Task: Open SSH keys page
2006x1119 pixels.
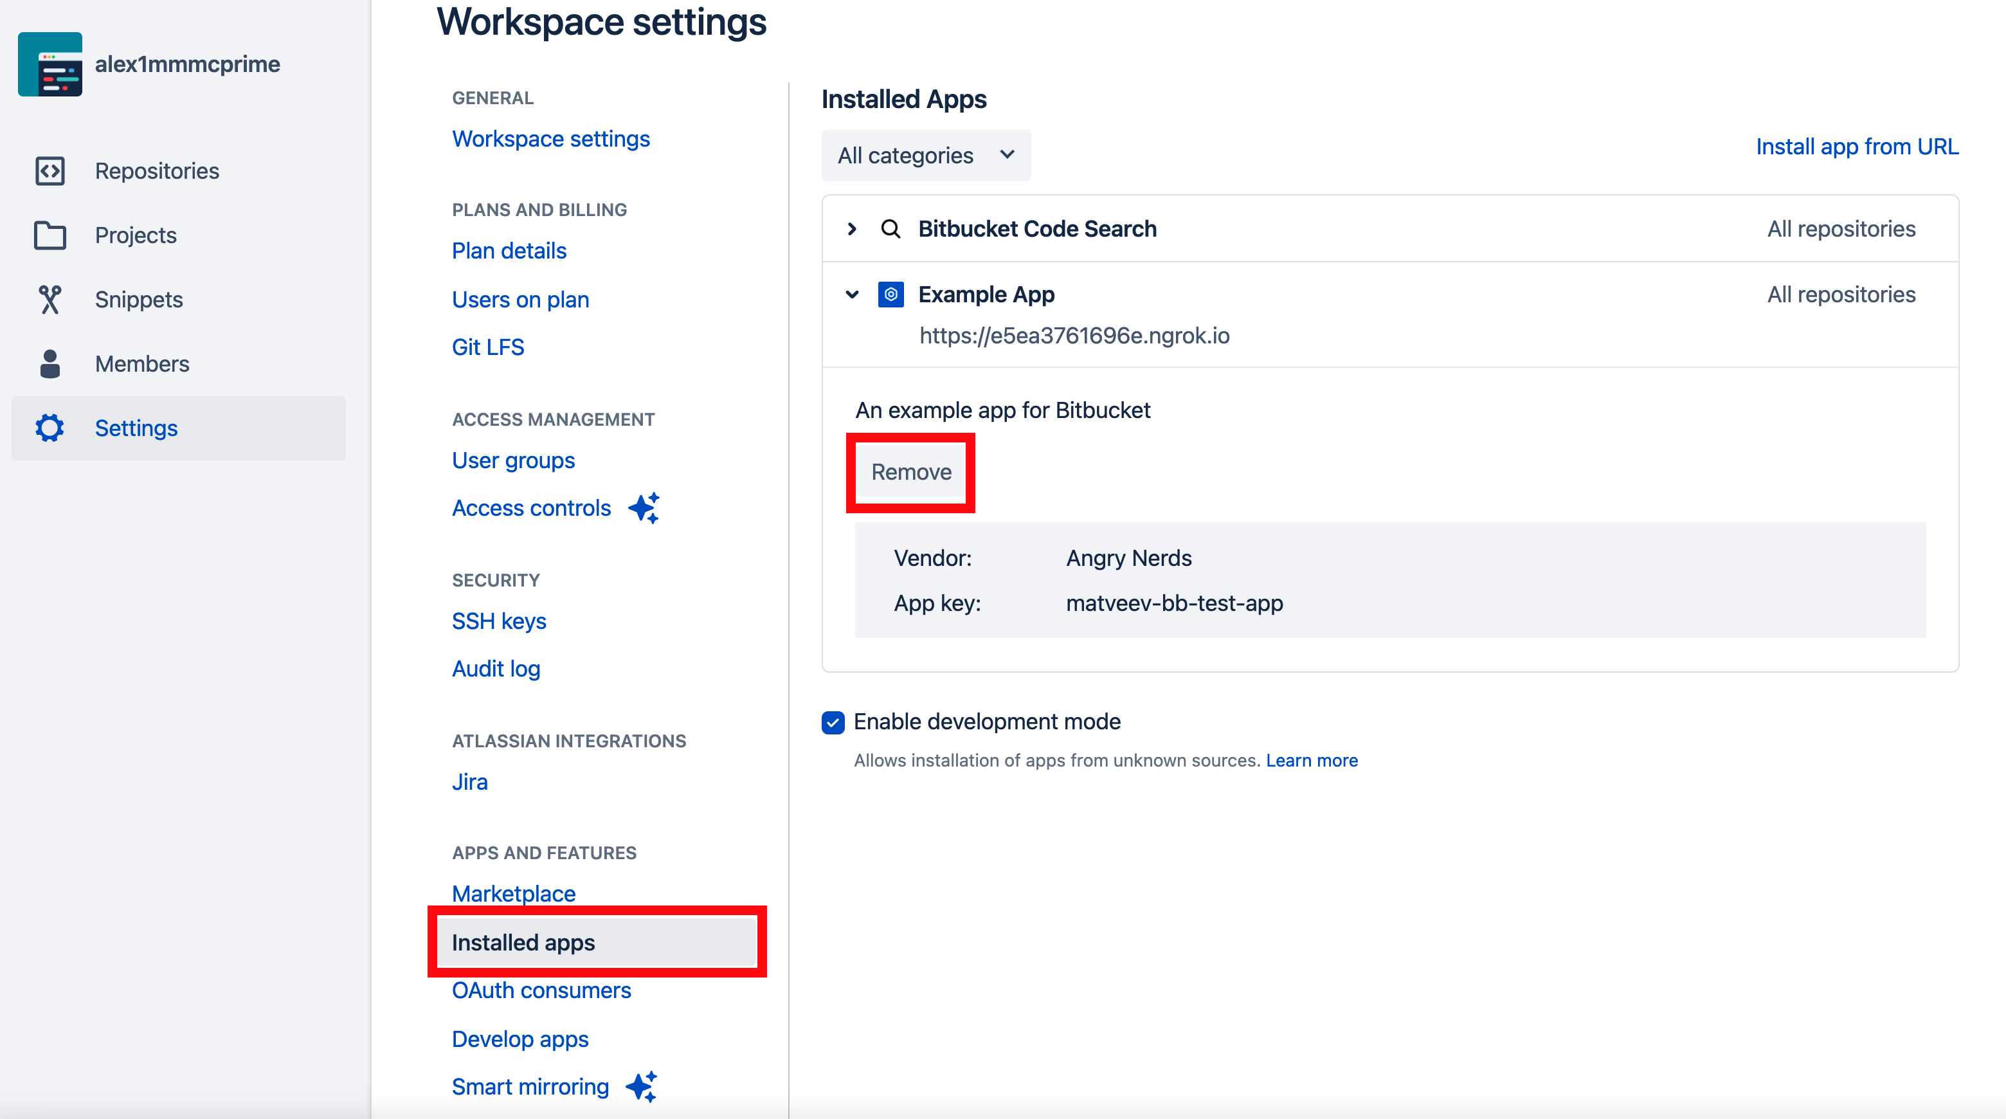Action: (499, 621)
